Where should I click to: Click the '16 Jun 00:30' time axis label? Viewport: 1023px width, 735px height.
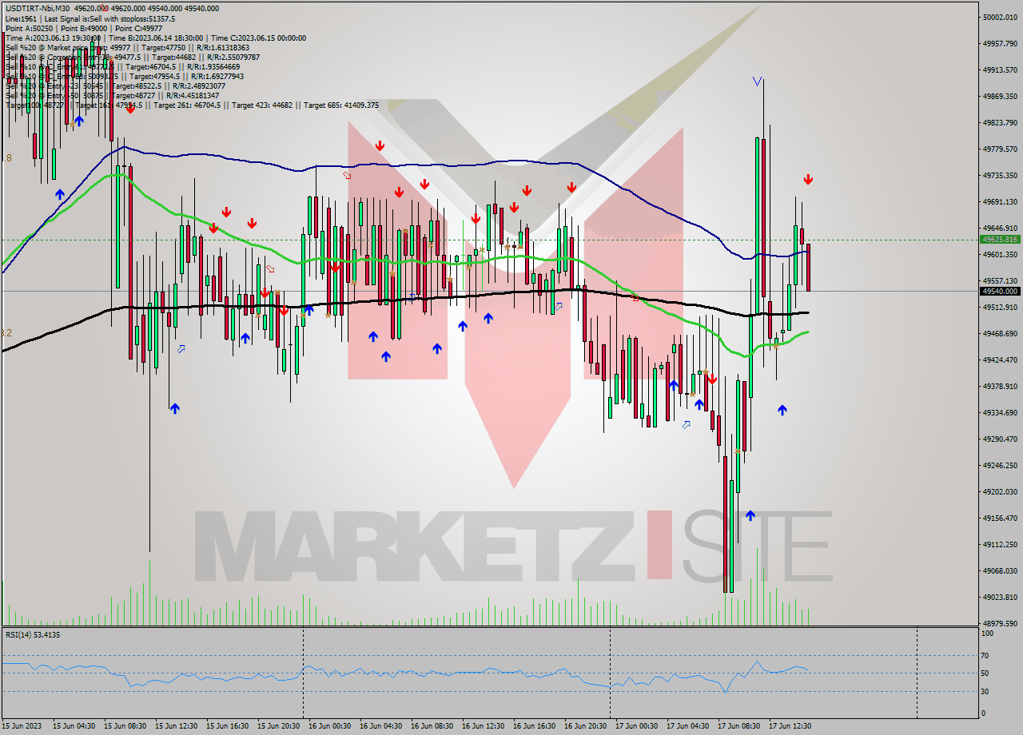(x=329, y=726)
